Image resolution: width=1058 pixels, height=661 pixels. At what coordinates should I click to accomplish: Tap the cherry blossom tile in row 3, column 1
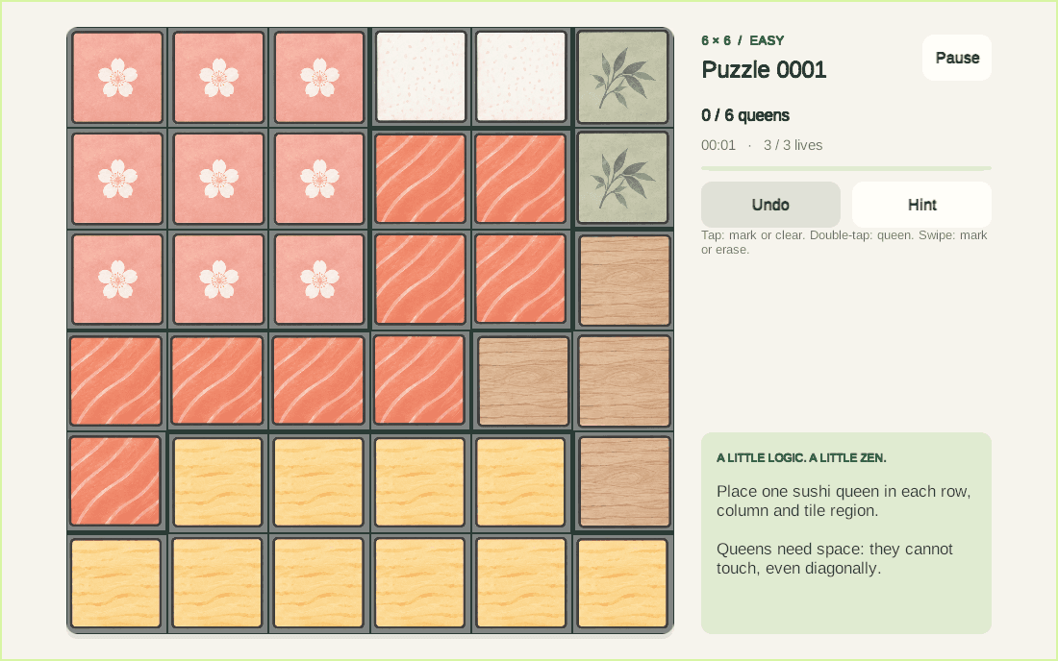[117, 280]
